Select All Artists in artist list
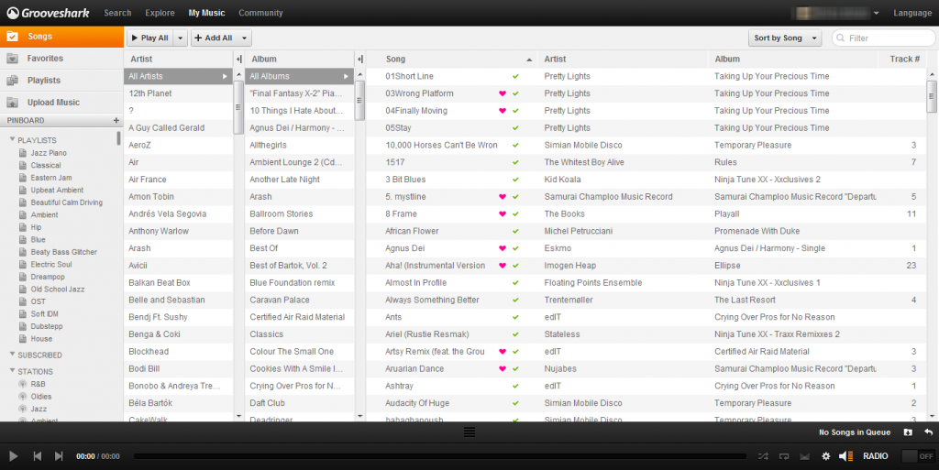 pyautogui.click(x=179, y=77)
